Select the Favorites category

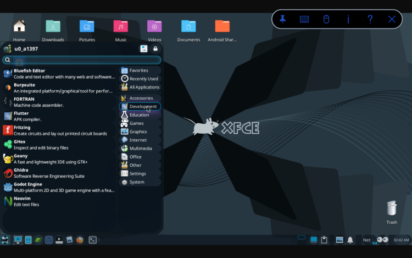click(x=140, y=70)
